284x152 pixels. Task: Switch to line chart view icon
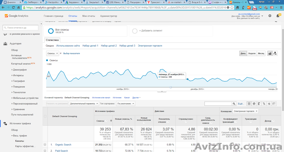pyautogui.click(x=269, y=53)
